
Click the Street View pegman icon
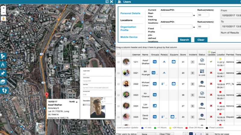point(3,18)
